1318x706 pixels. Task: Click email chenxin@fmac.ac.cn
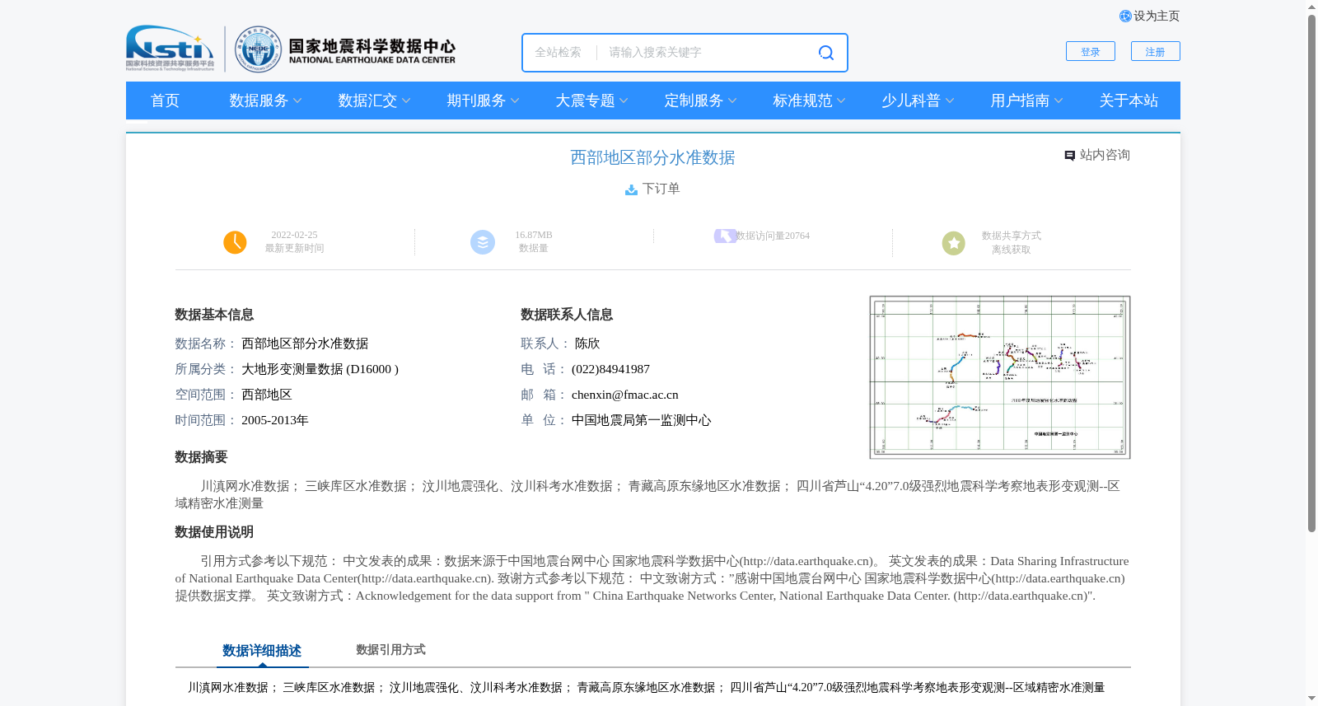[x=625, y=395]
